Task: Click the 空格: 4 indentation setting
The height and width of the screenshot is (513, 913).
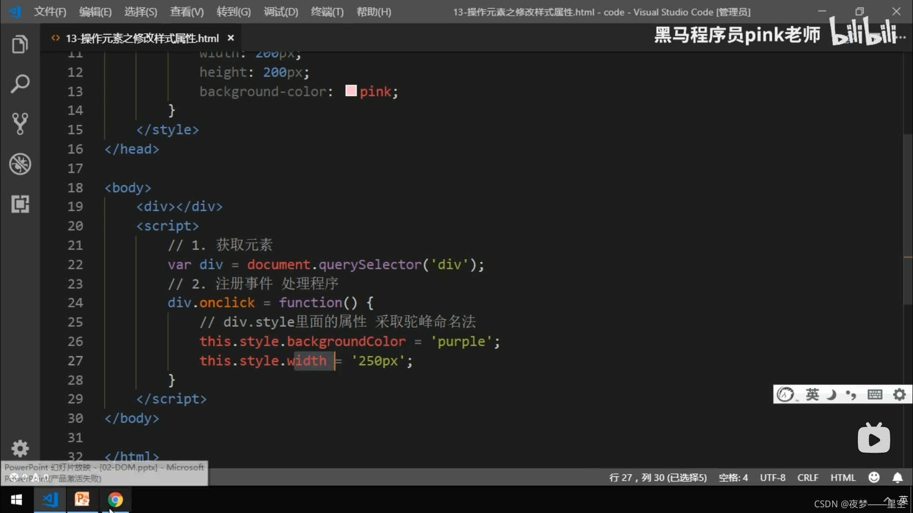Action: (733, 477)
